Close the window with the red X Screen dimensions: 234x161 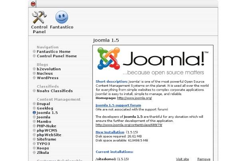(33, 4)
